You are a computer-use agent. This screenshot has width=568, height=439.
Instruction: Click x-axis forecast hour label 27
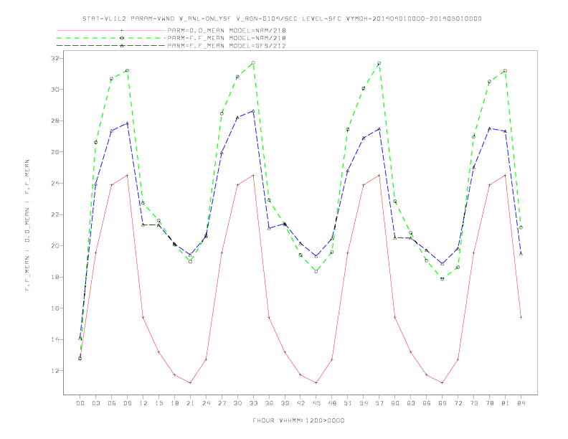pos(222,403)
